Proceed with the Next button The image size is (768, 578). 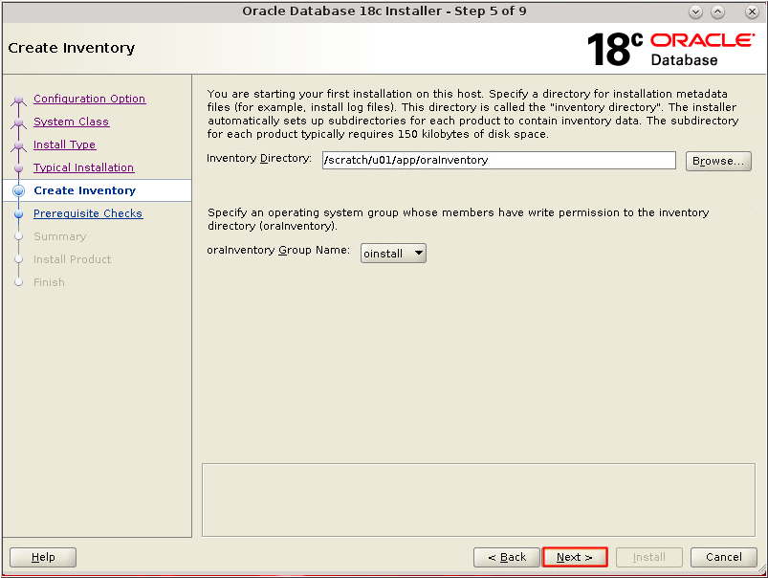pos(575,557)
